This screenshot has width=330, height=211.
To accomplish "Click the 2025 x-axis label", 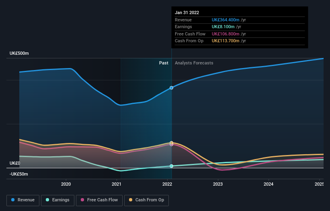I will (319, 184).
